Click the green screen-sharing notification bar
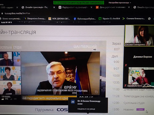Image resolution: width=154 pixels, height=115 pixels. click(x=79, y=3)
